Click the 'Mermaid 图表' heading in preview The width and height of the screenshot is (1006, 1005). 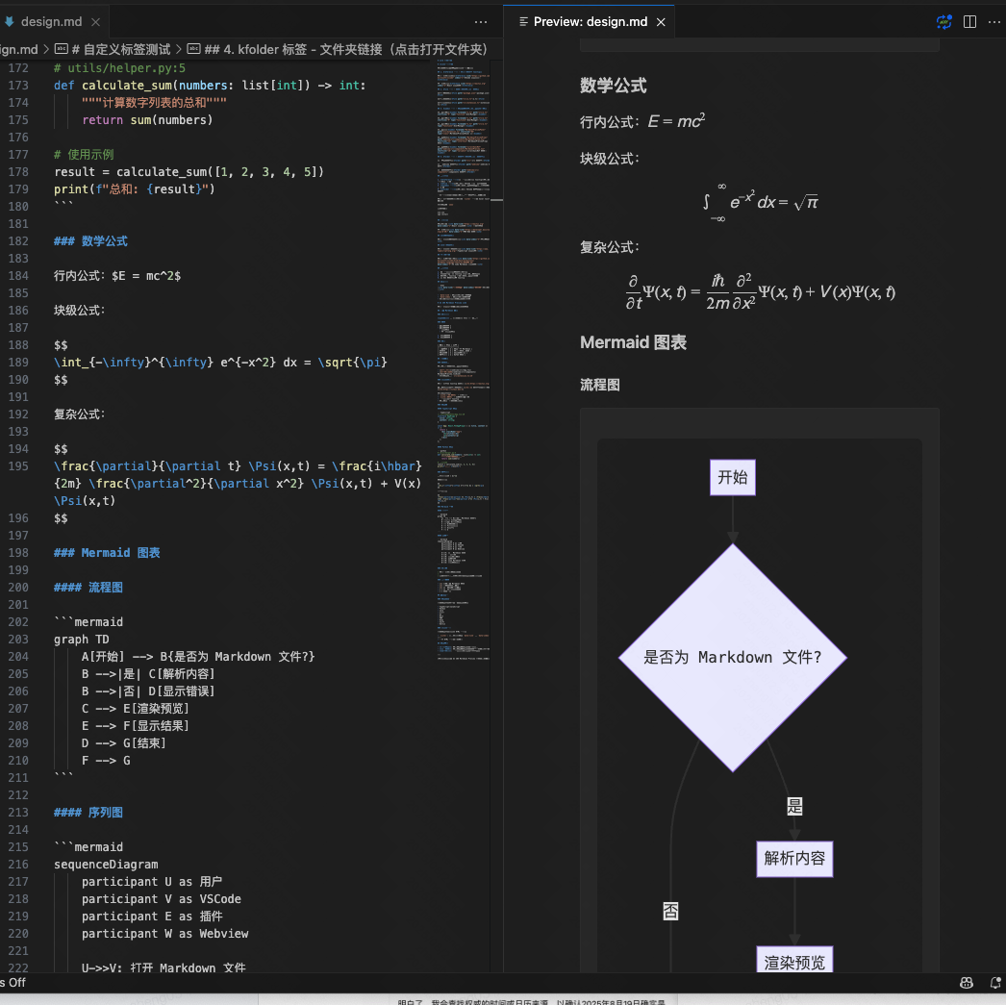[x=633, y=342]
